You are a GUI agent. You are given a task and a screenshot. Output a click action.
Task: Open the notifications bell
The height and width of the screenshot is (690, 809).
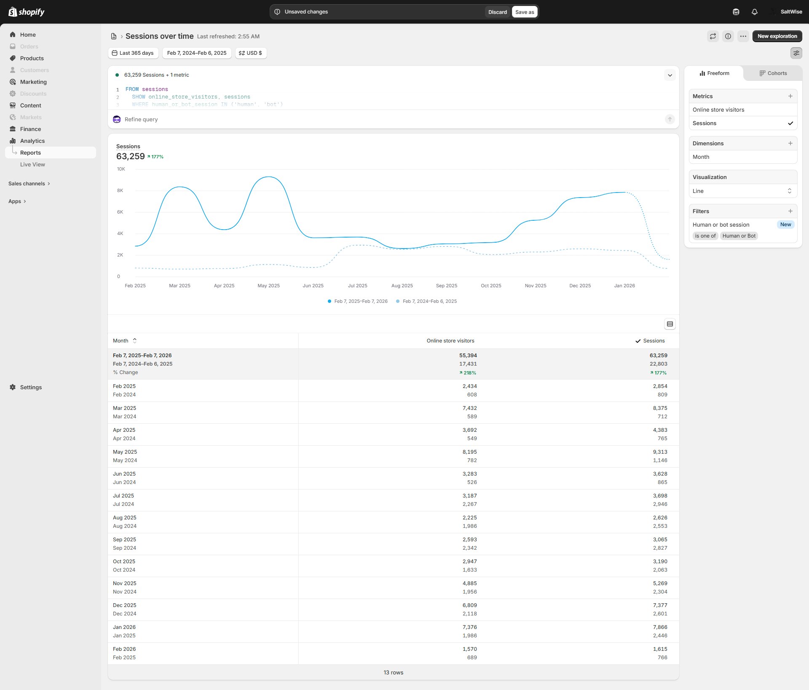click(754, 12)
